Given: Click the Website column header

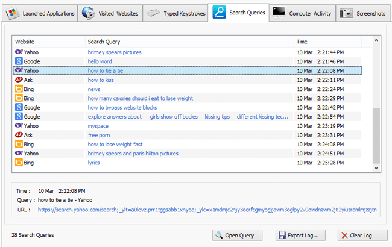Looking at the screenshot, I should [x=48, y=42].
